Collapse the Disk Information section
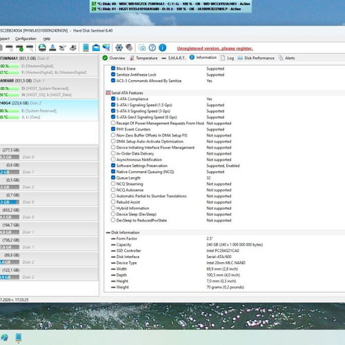The height and width of the screenshot is (345, 345). coord(108,233)
